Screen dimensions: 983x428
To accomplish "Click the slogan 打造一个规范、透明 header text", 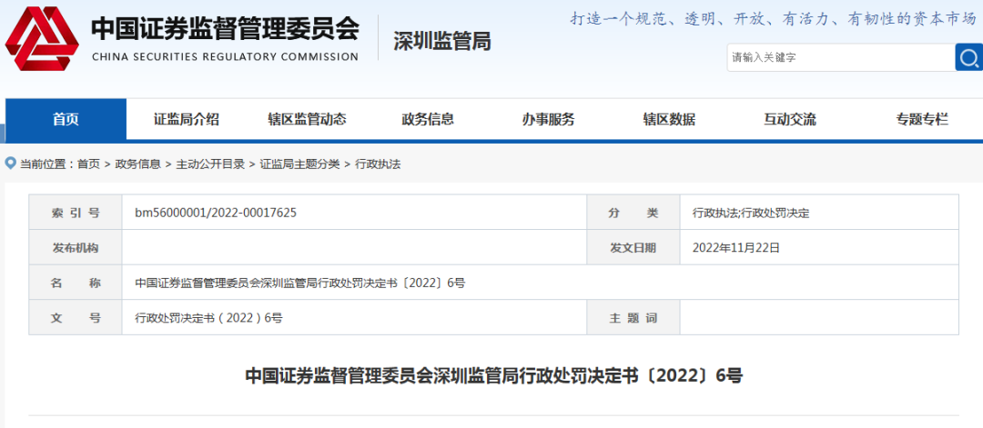I will point(774,19).
